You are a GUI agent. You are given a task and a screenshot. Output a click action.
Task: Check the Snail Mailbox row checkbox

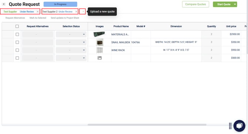(17, 42)
